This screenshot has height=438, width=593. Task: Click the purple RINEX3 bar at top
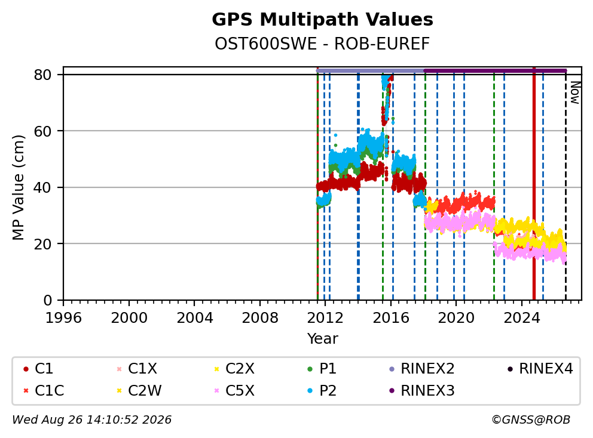(496, 70)
